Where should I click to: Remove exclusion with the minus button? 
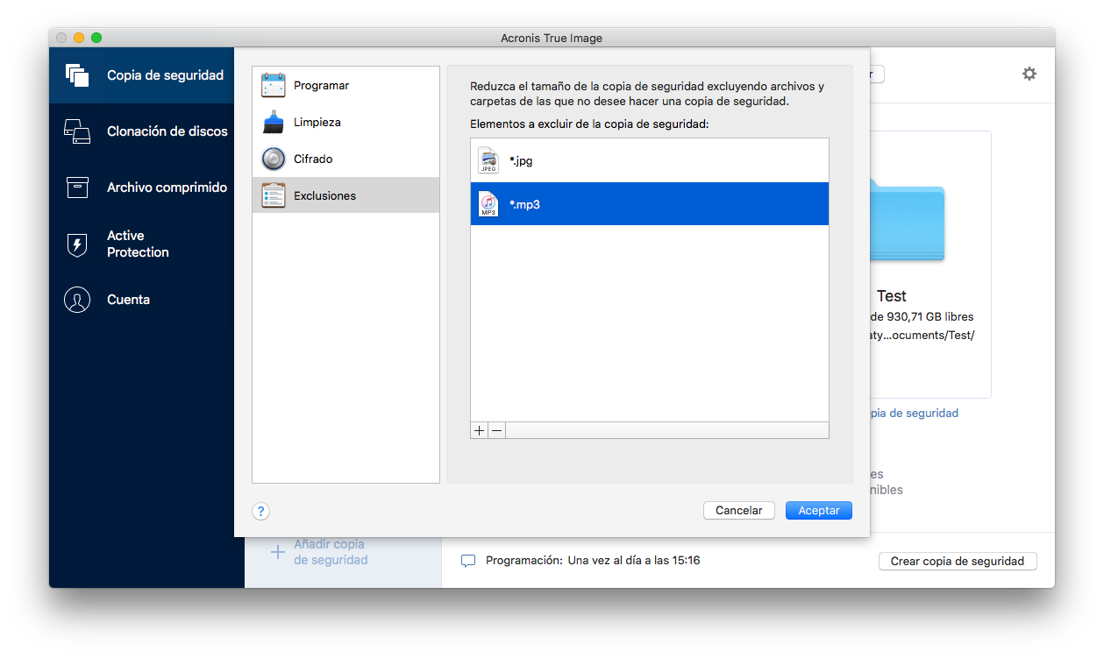(x=496, y=430)
